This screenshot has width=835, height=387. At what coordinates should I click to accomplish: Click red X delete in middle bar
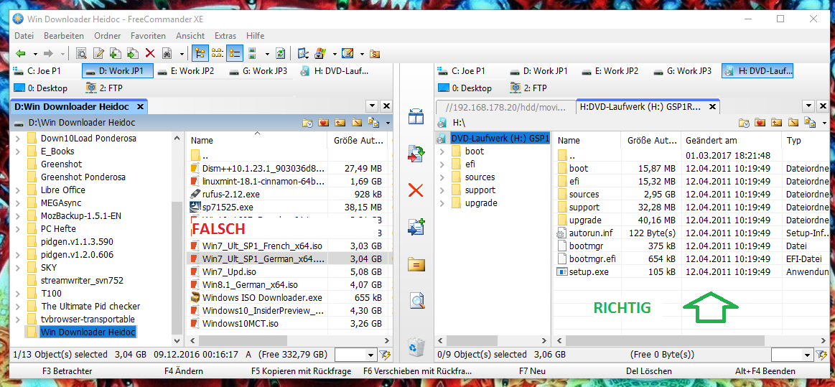click(x=416, y=190)
